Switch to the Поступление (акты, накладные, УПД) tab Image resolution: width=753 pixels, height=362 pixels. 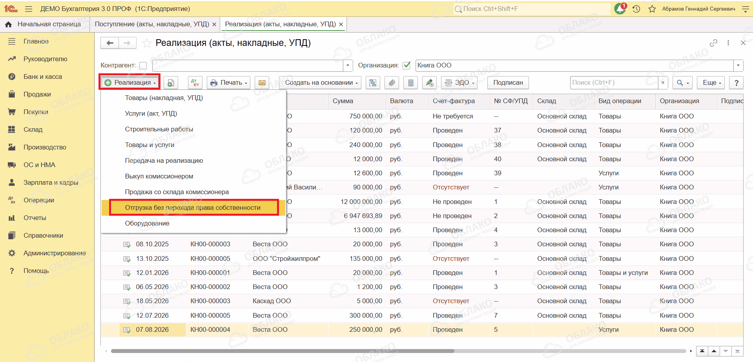coord(152,24)
